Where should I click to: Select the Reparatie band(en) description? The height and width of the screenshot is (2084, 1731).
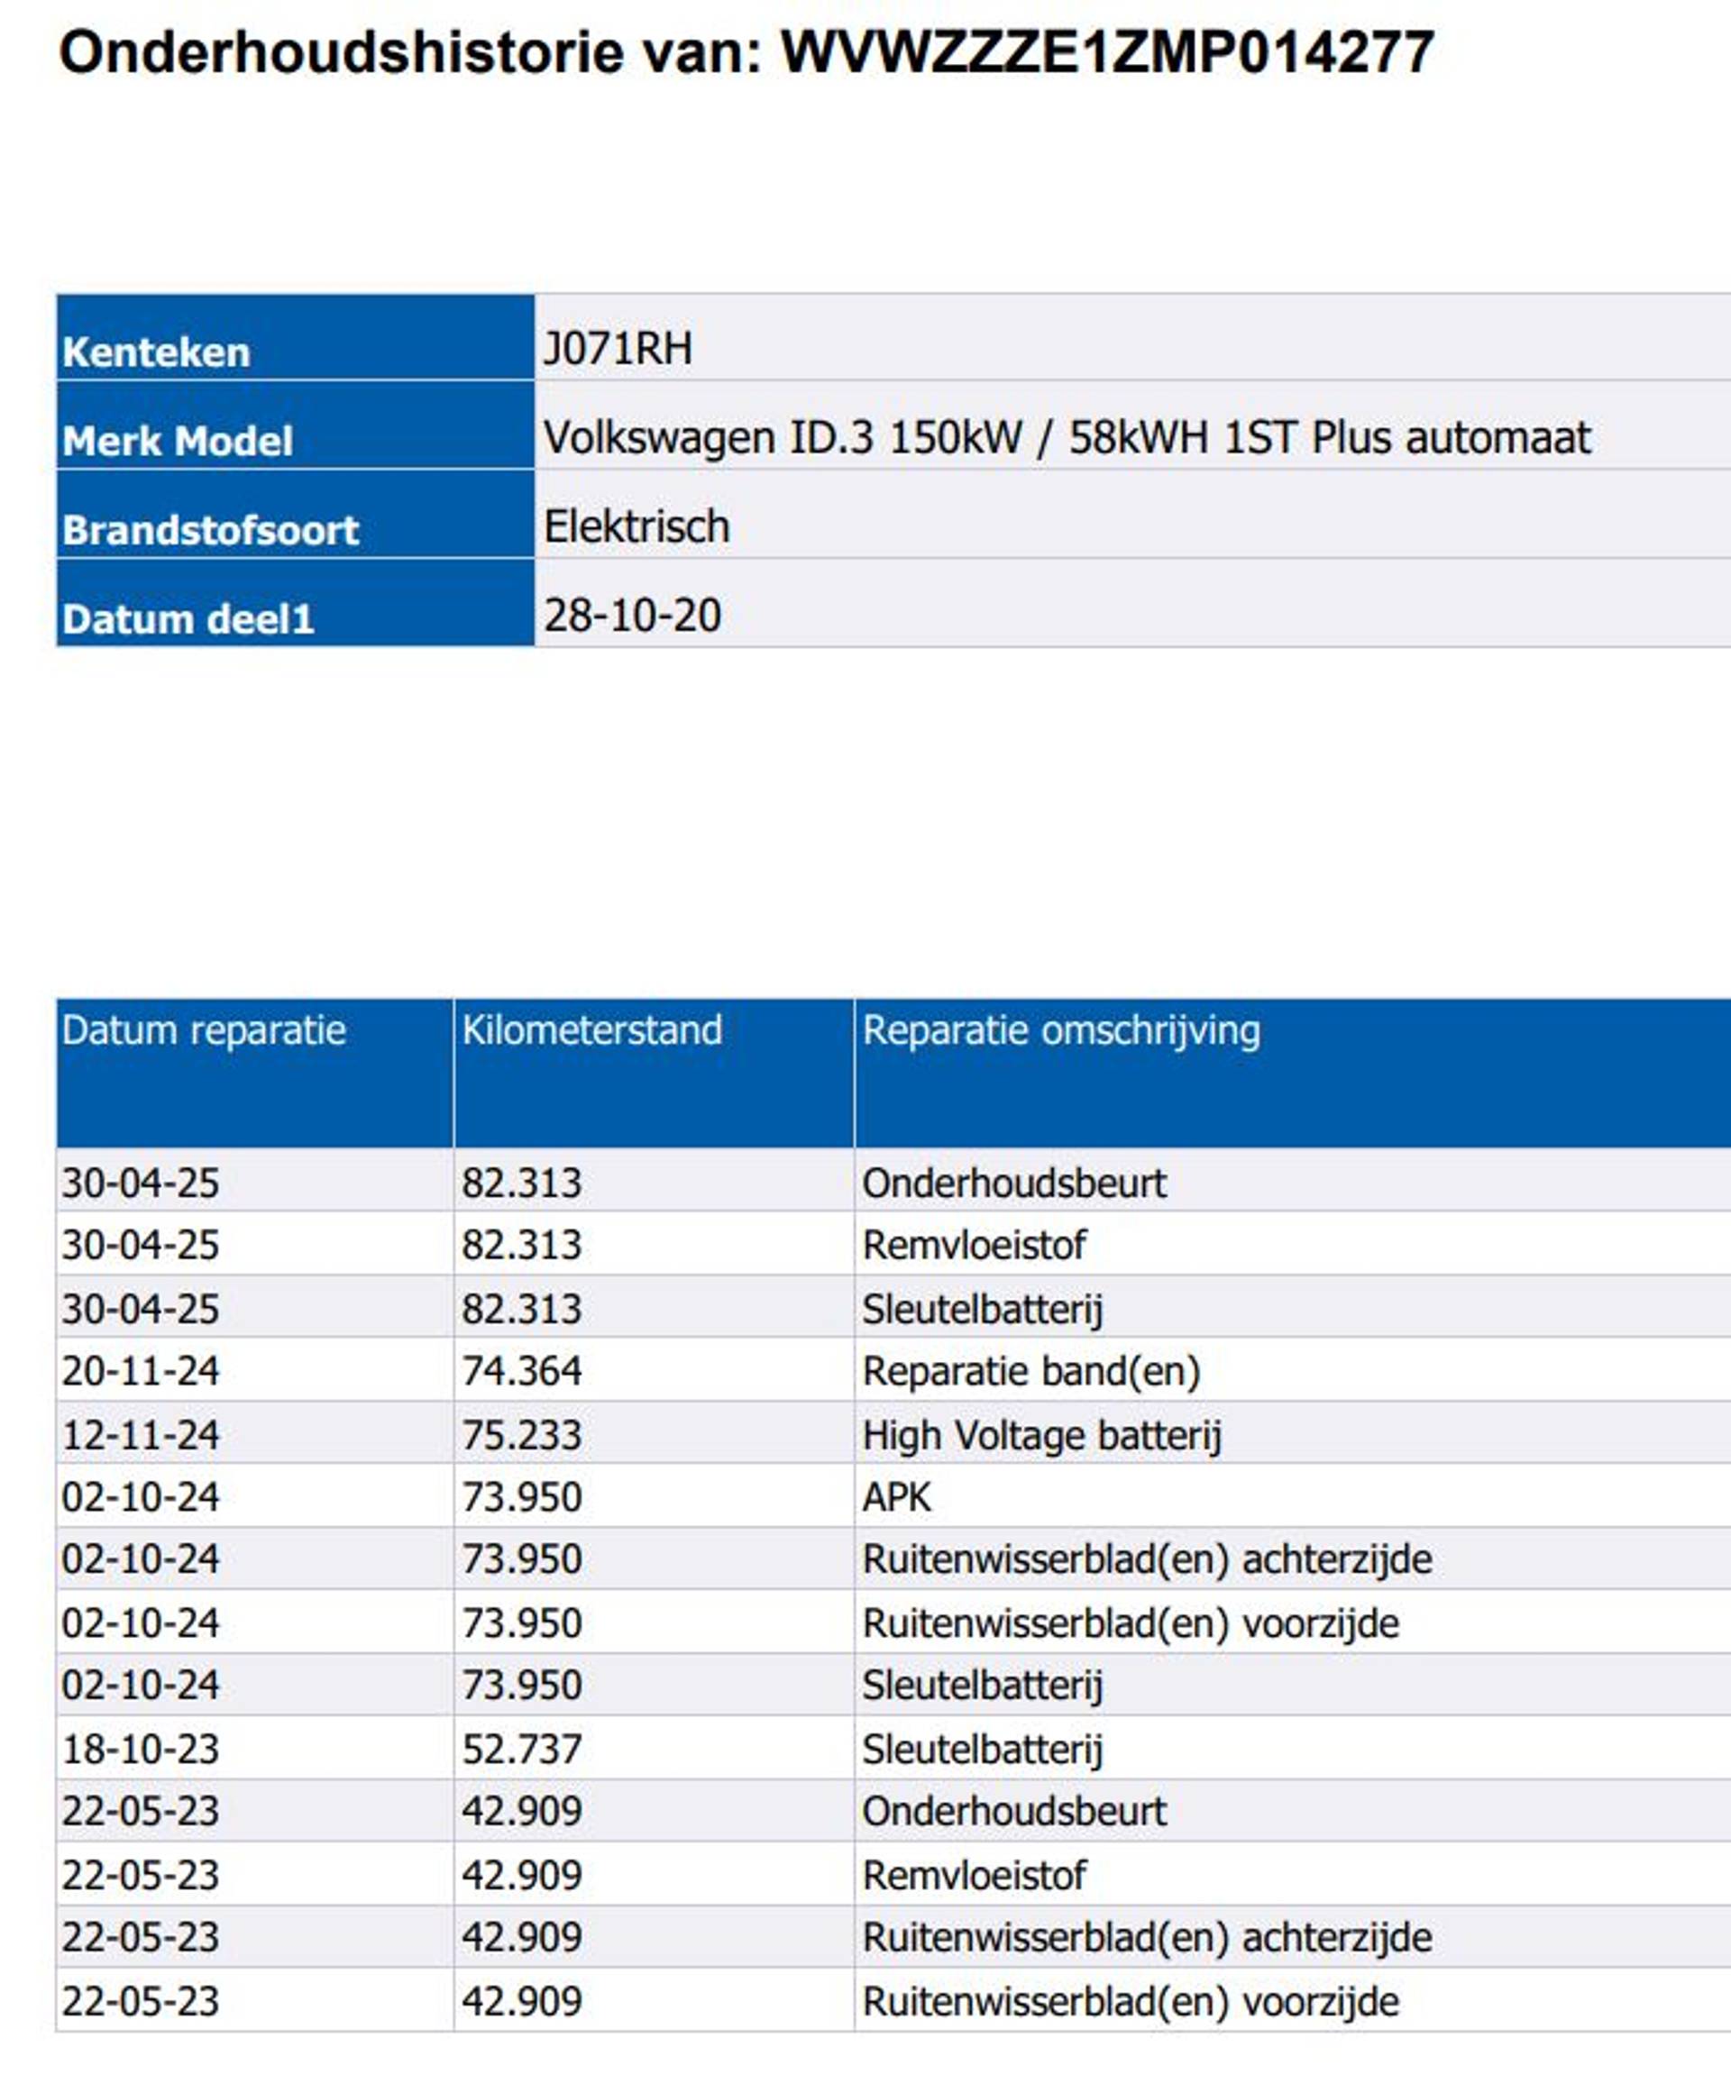tap(1031, 1372)
